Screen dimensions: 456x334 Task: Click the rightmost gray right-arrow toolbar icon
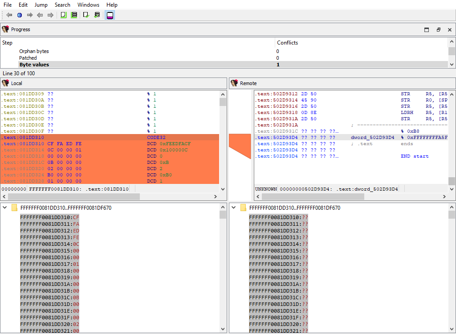click(x=50, y=15)
